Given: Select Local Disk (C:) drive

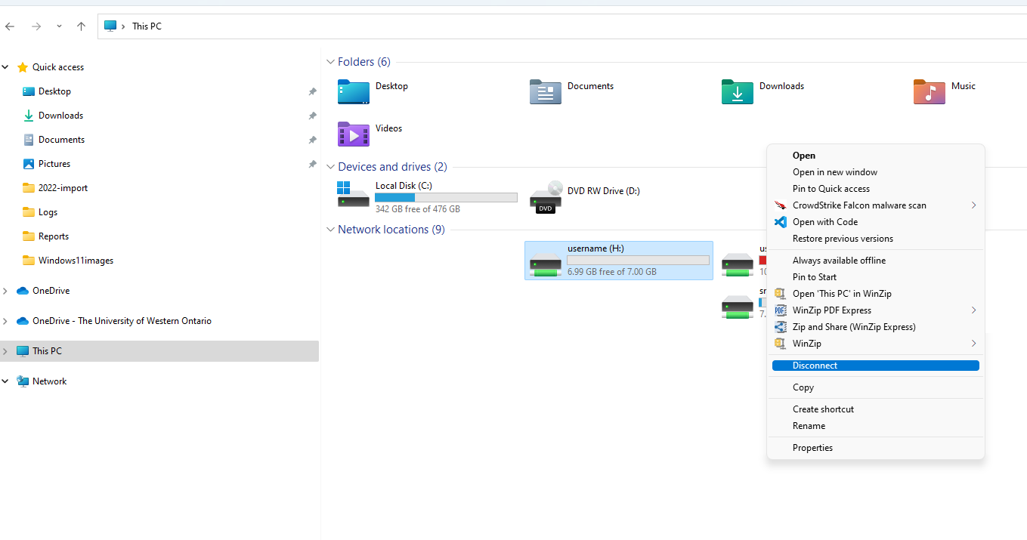Looking at the screenshot, I should click(427, 197).
